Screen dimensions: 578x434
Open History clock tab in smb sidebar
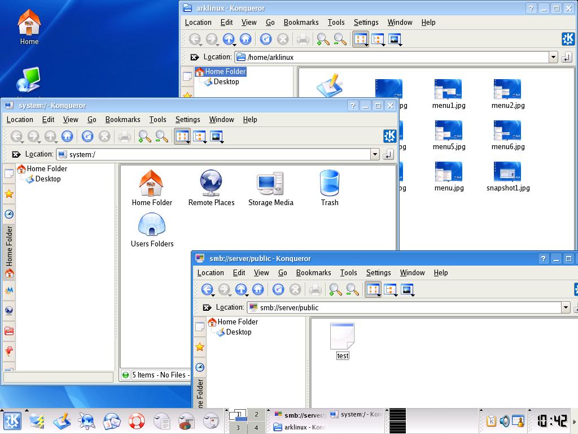[200, 367]
